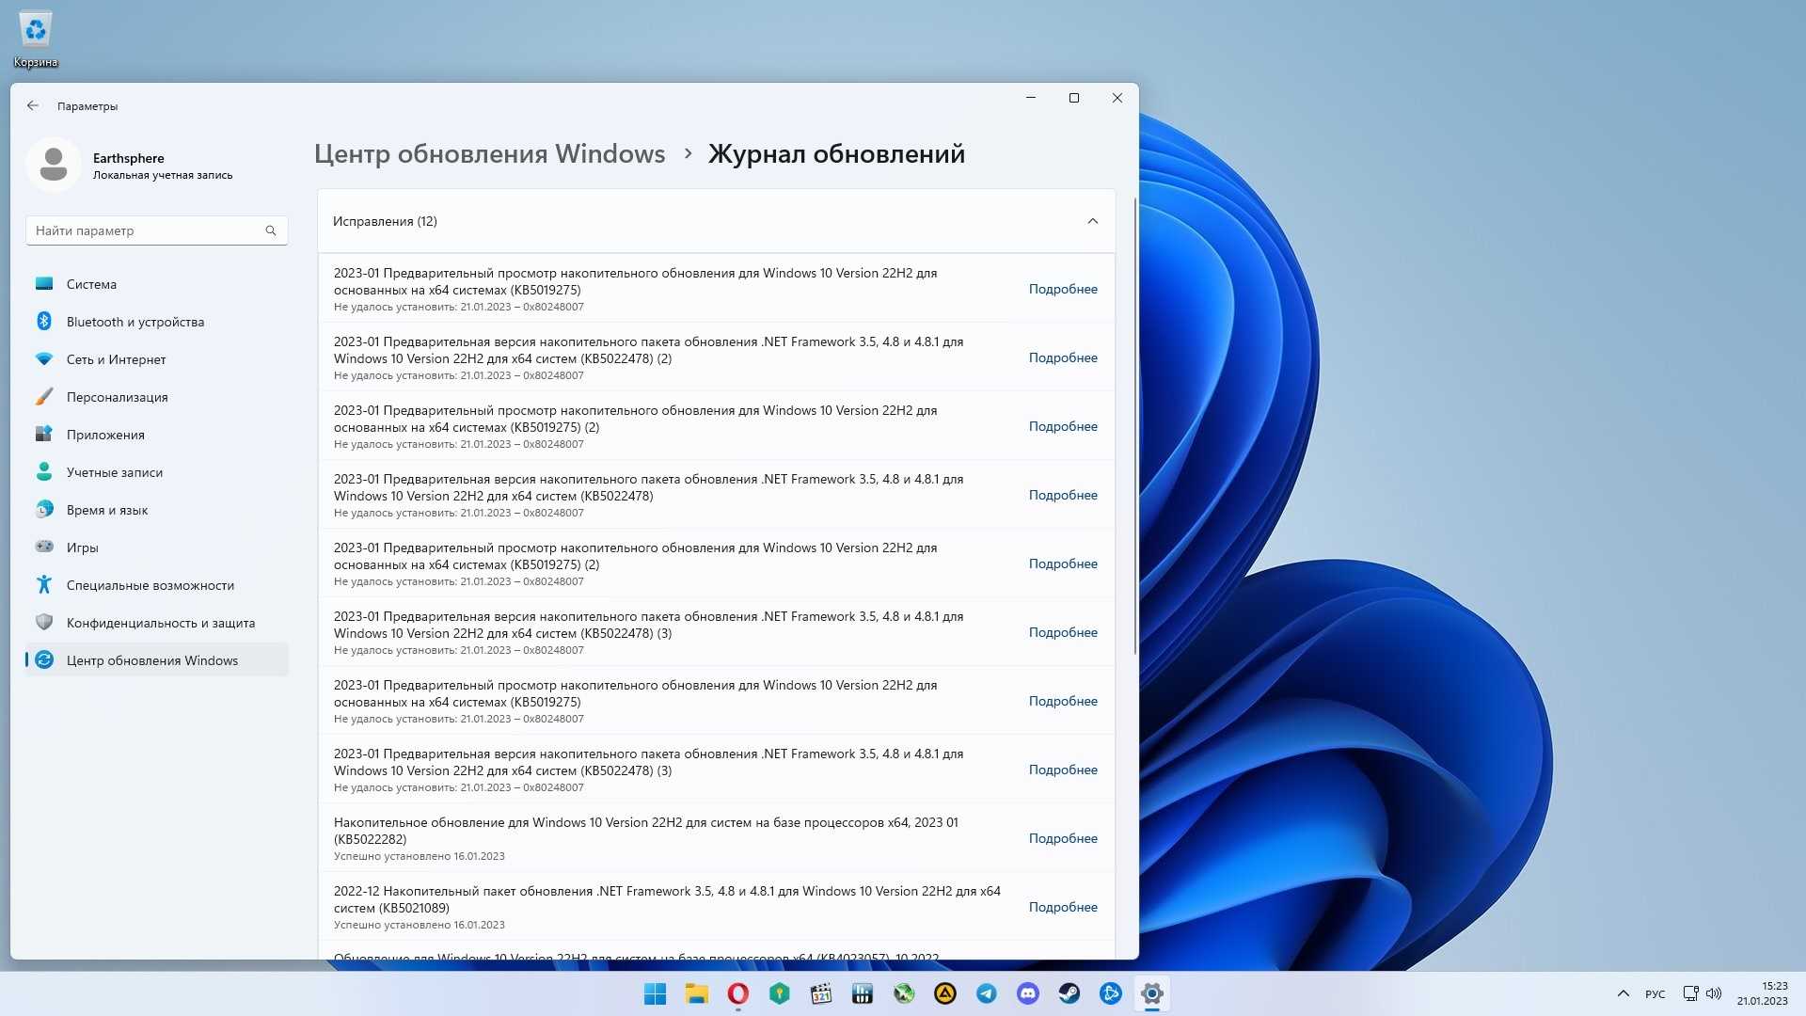1806x1016 pixels.
Task: Open the green globe taskbar app
Action: coord(903,993)
